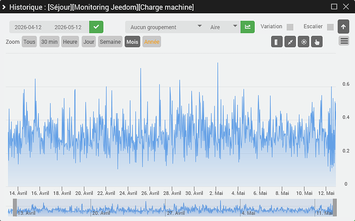Apply grouping with green chart icon button
Screen dimensions: 355x221
pyautogui.click(x=247, y=27)
